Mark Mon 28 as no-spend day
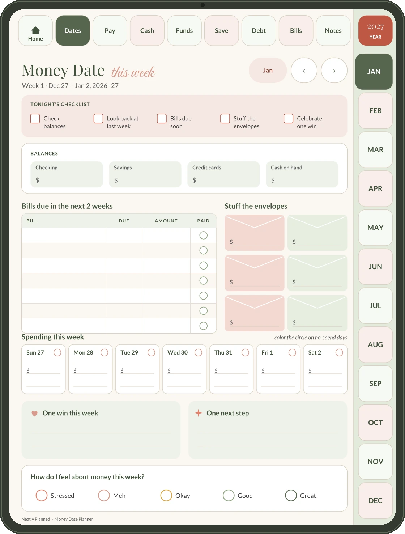The width and height of the screenshot is (405, 534). tap(104, 352)
